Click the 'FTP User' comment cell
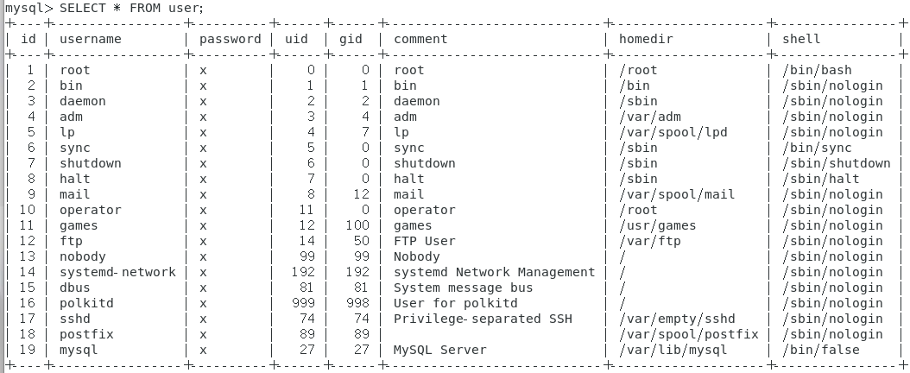 [424, 241]
